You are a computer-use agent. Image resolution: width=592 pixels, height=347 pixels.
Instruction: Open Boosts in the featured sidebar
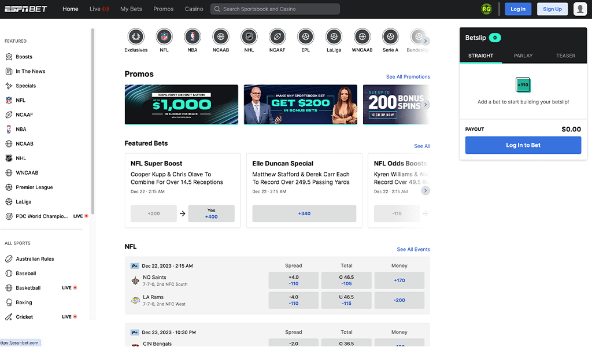tap(24, 57)
